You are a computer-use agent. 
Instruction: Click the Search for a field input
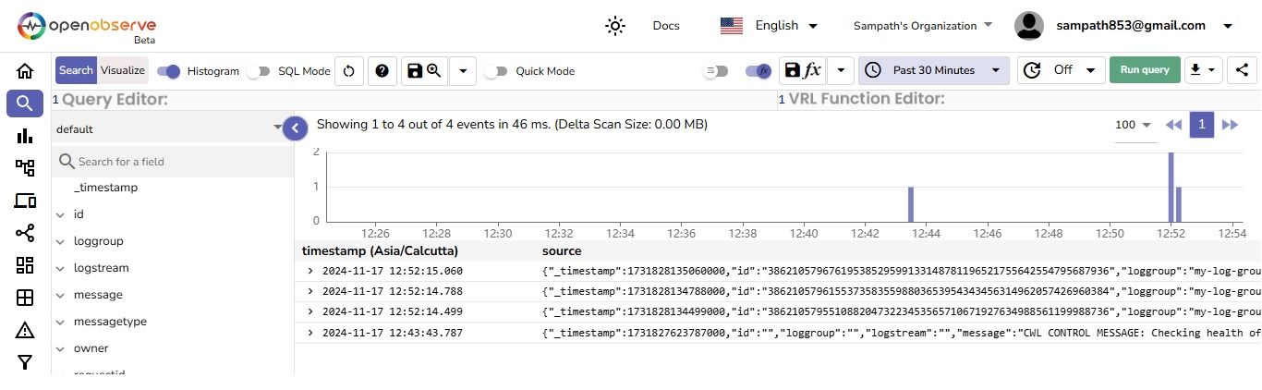[x=176, y=162]
